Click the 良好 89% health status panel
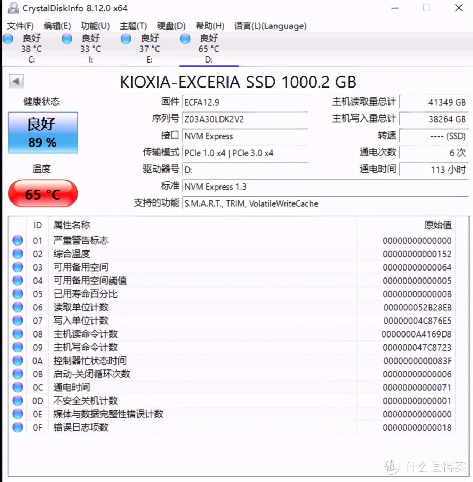Viewport: 473px width, 482px height. [x=42, y=133]
